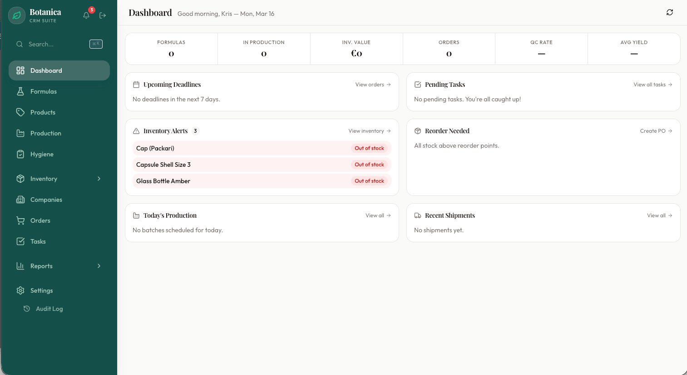Select the Formulas flask icon

point(20,91)
